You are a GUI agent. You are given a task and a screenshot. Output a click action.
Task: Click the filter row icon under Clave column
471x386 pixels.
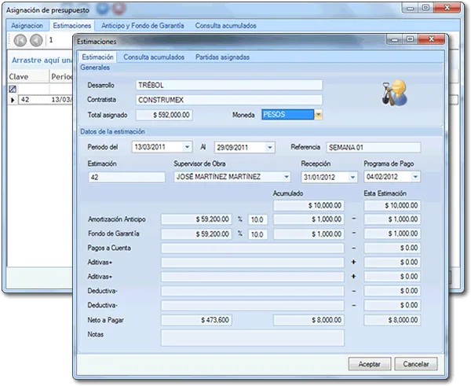[13, 89]
